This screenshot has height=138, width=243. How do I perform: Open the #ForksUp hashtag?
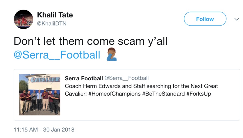pos(199,94)
